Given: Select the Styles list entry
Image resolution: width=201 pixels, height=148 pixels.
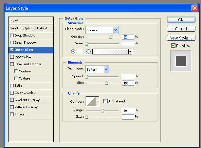Looking at the screenshot, I should [x=31, y=20].
